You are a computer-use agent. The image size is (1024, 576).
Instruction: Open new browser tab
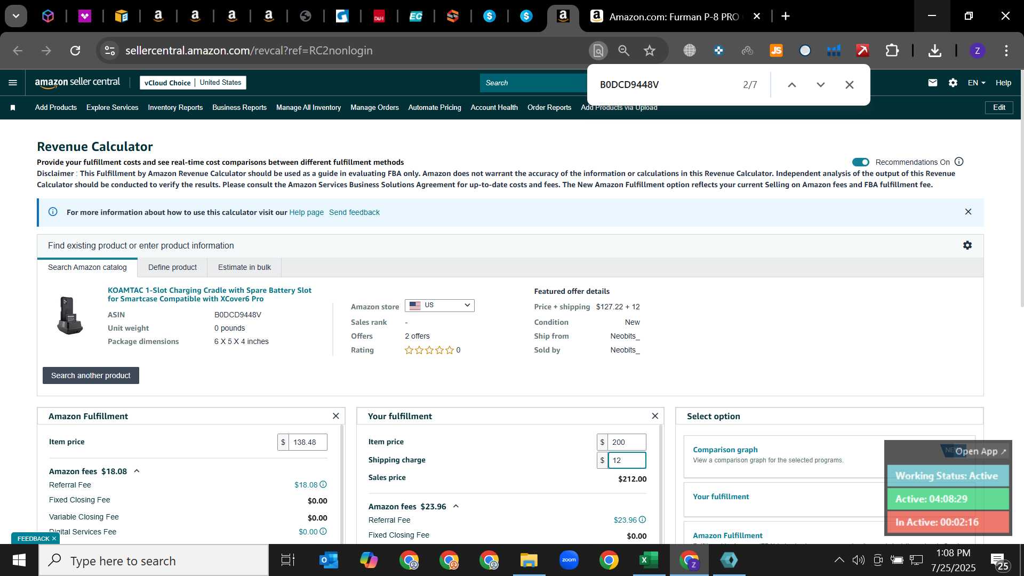click(786, 17)
